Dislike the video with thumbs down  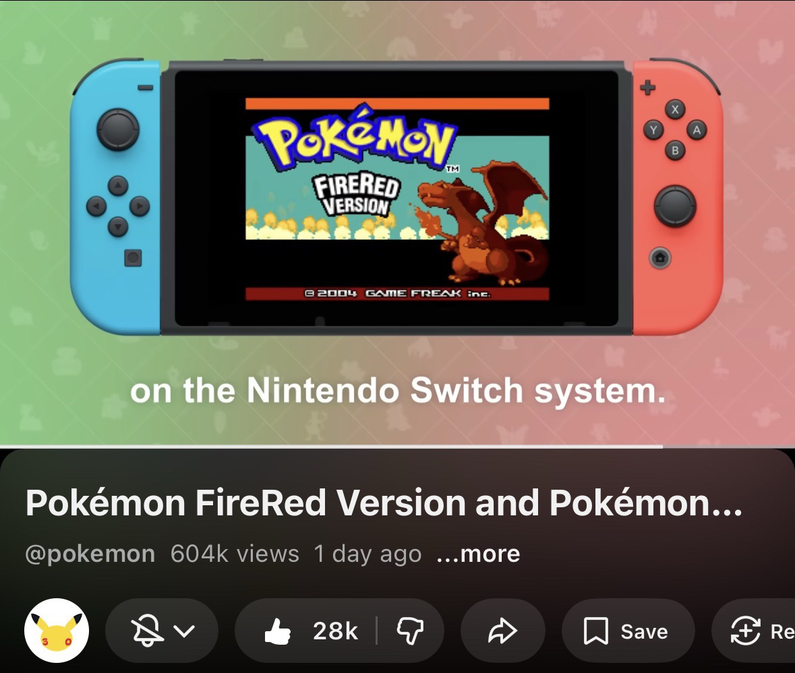pyautogui.click(x=410, y=631)
